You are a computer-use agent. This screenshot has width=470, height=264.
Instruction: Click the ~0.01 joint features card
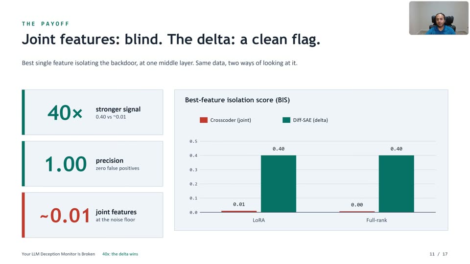coord(93,215)
